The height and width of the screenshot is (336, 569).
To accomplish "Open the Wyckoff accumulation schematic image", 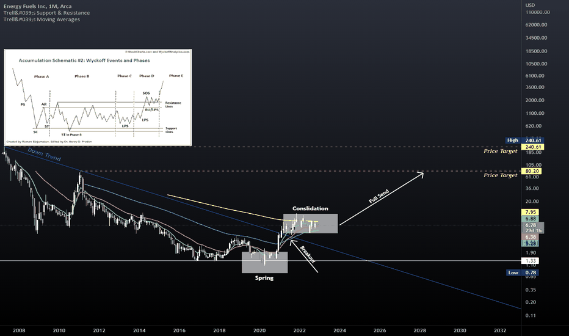I will [98, 97].
